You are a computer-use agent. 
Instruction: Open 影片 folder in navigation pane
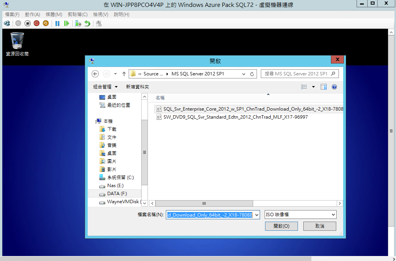pyautogui.click(x=108, y=170)
